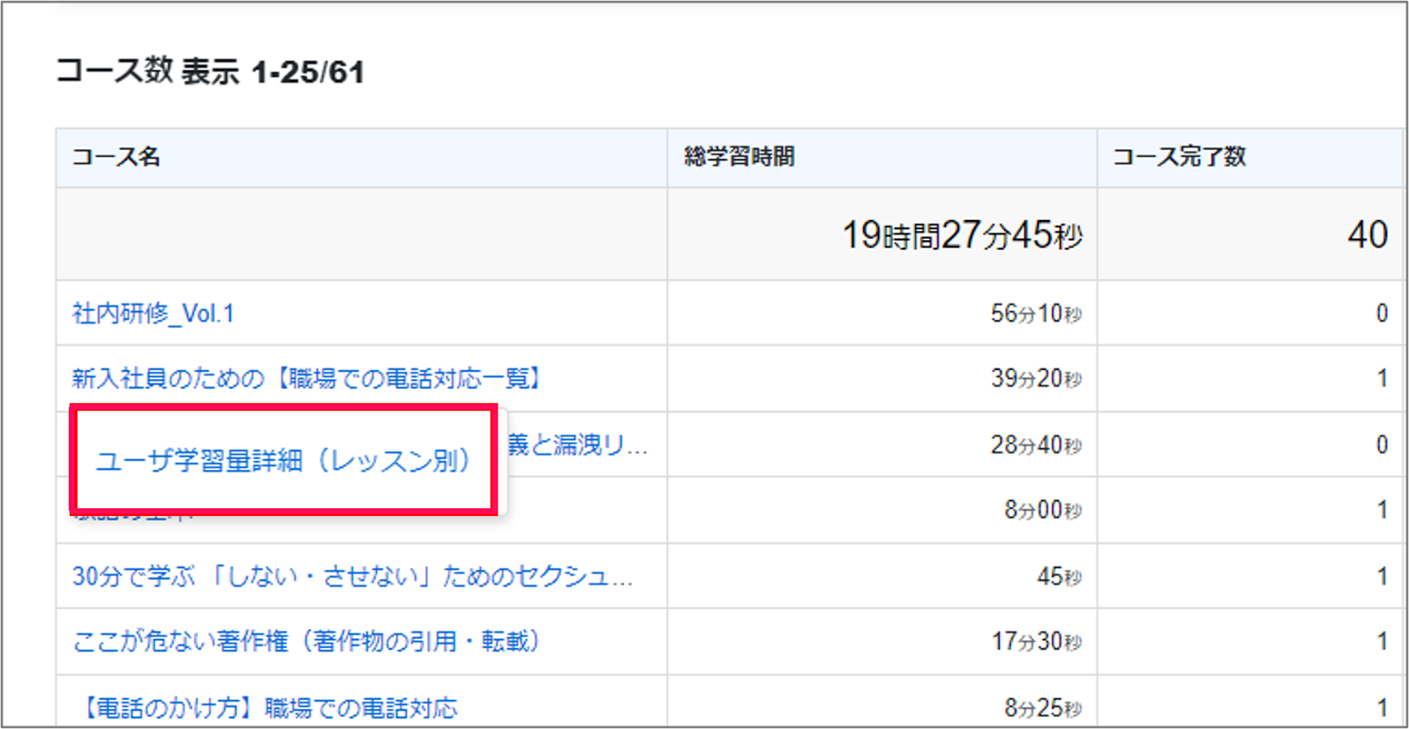The width and height of the screenshot is (1409, 729).
Task: Open ここが危ない著作権（著作物の引用・転載） course
Action: pyautogui.click(x=306, y=641)
